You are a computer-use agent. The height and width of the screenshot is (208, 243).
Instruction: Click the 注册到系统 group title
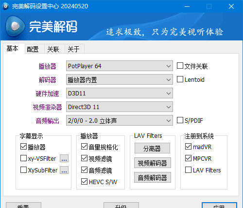[x=199, y=136]
